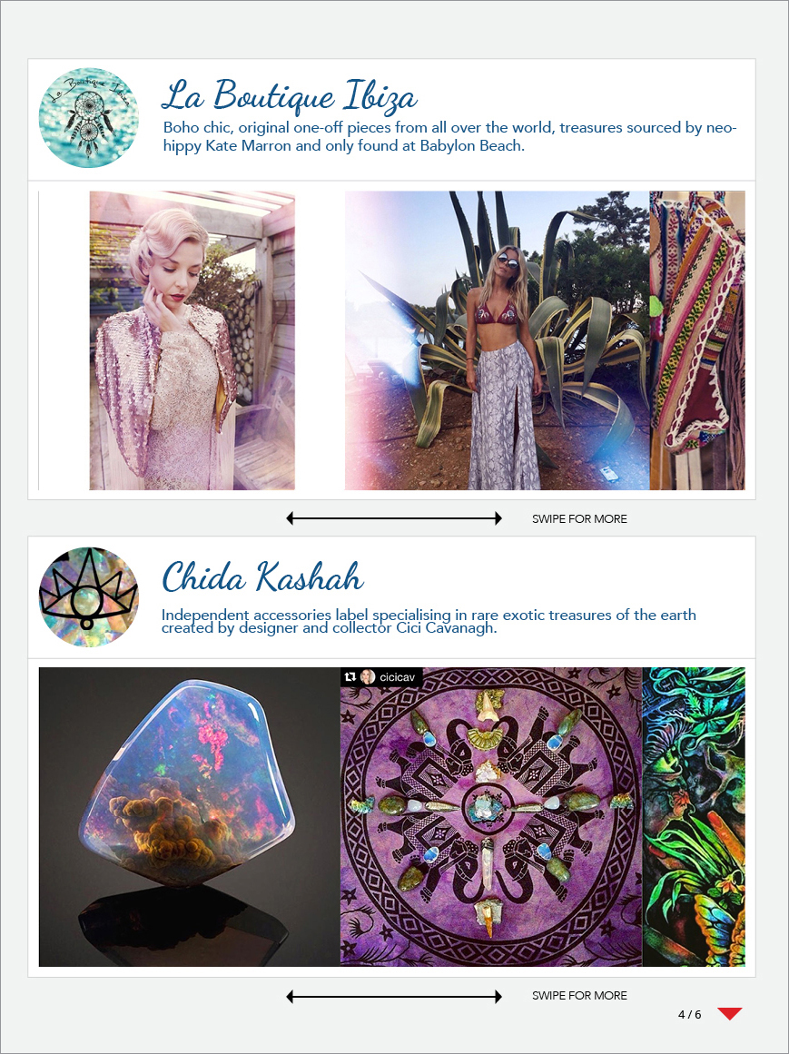Click the La Boutique Ibiza dreamcatcher logo

(89, 118)
